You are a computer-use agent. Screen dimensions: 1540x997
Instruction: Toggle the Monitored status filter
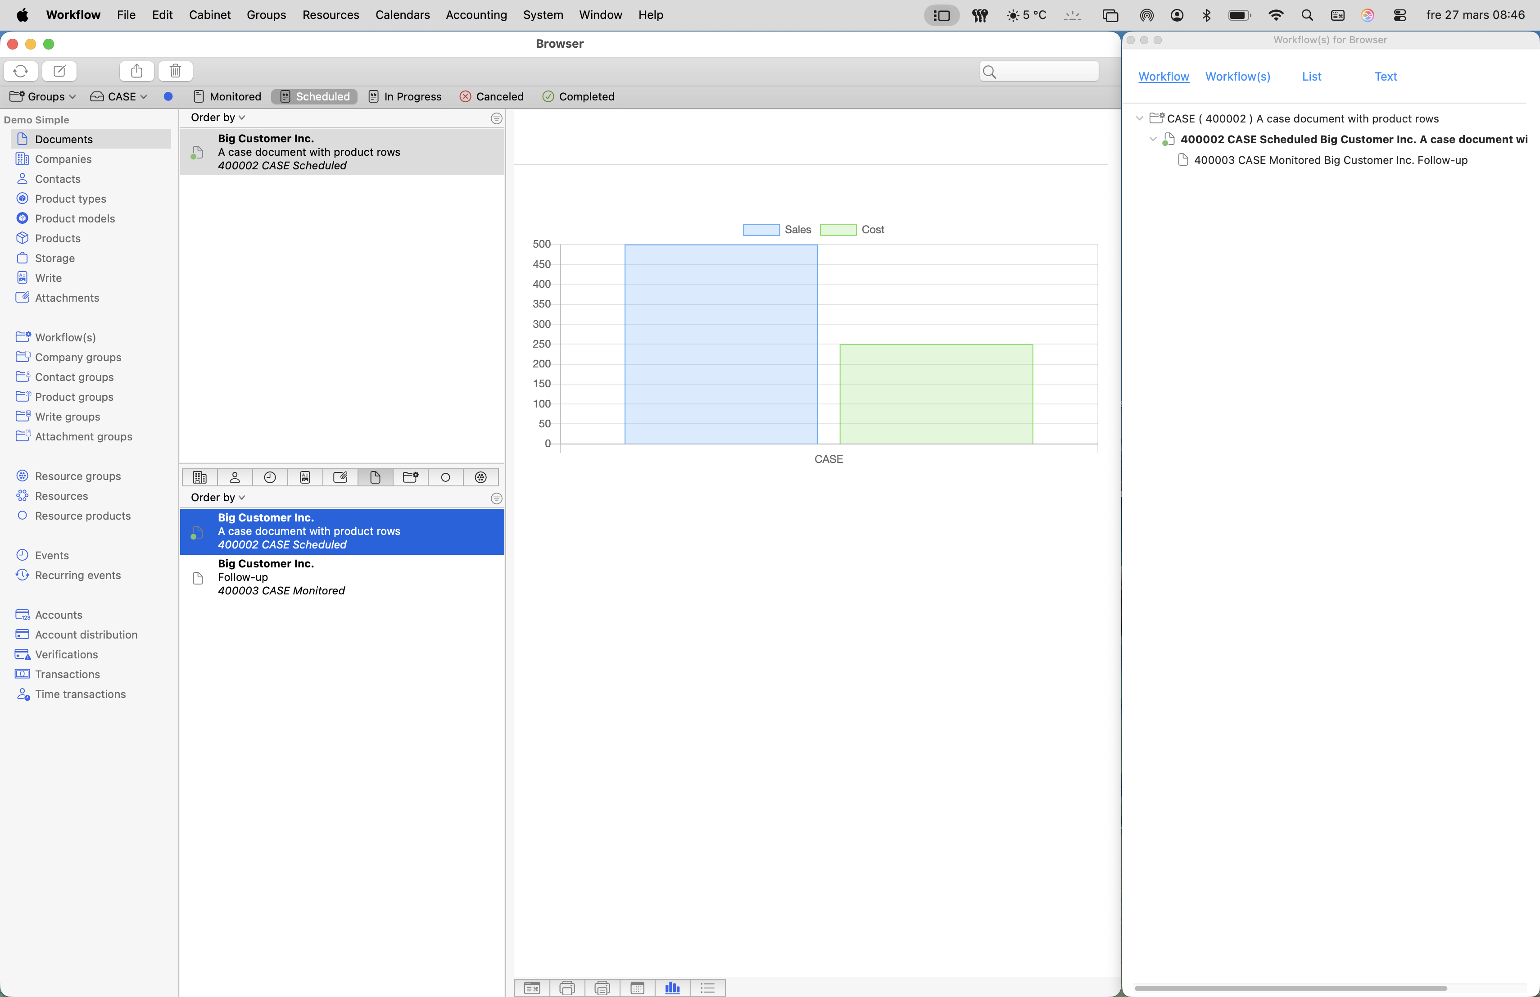click(227, 96)
